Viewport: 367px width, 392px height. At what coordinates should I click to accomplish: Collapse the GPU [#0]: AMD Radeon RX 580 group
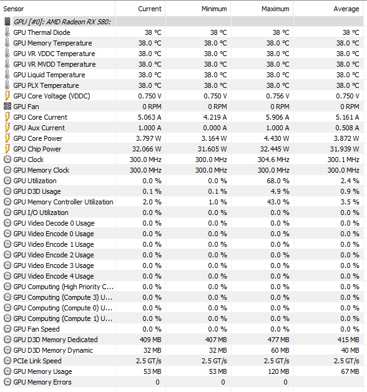(62, 22)
